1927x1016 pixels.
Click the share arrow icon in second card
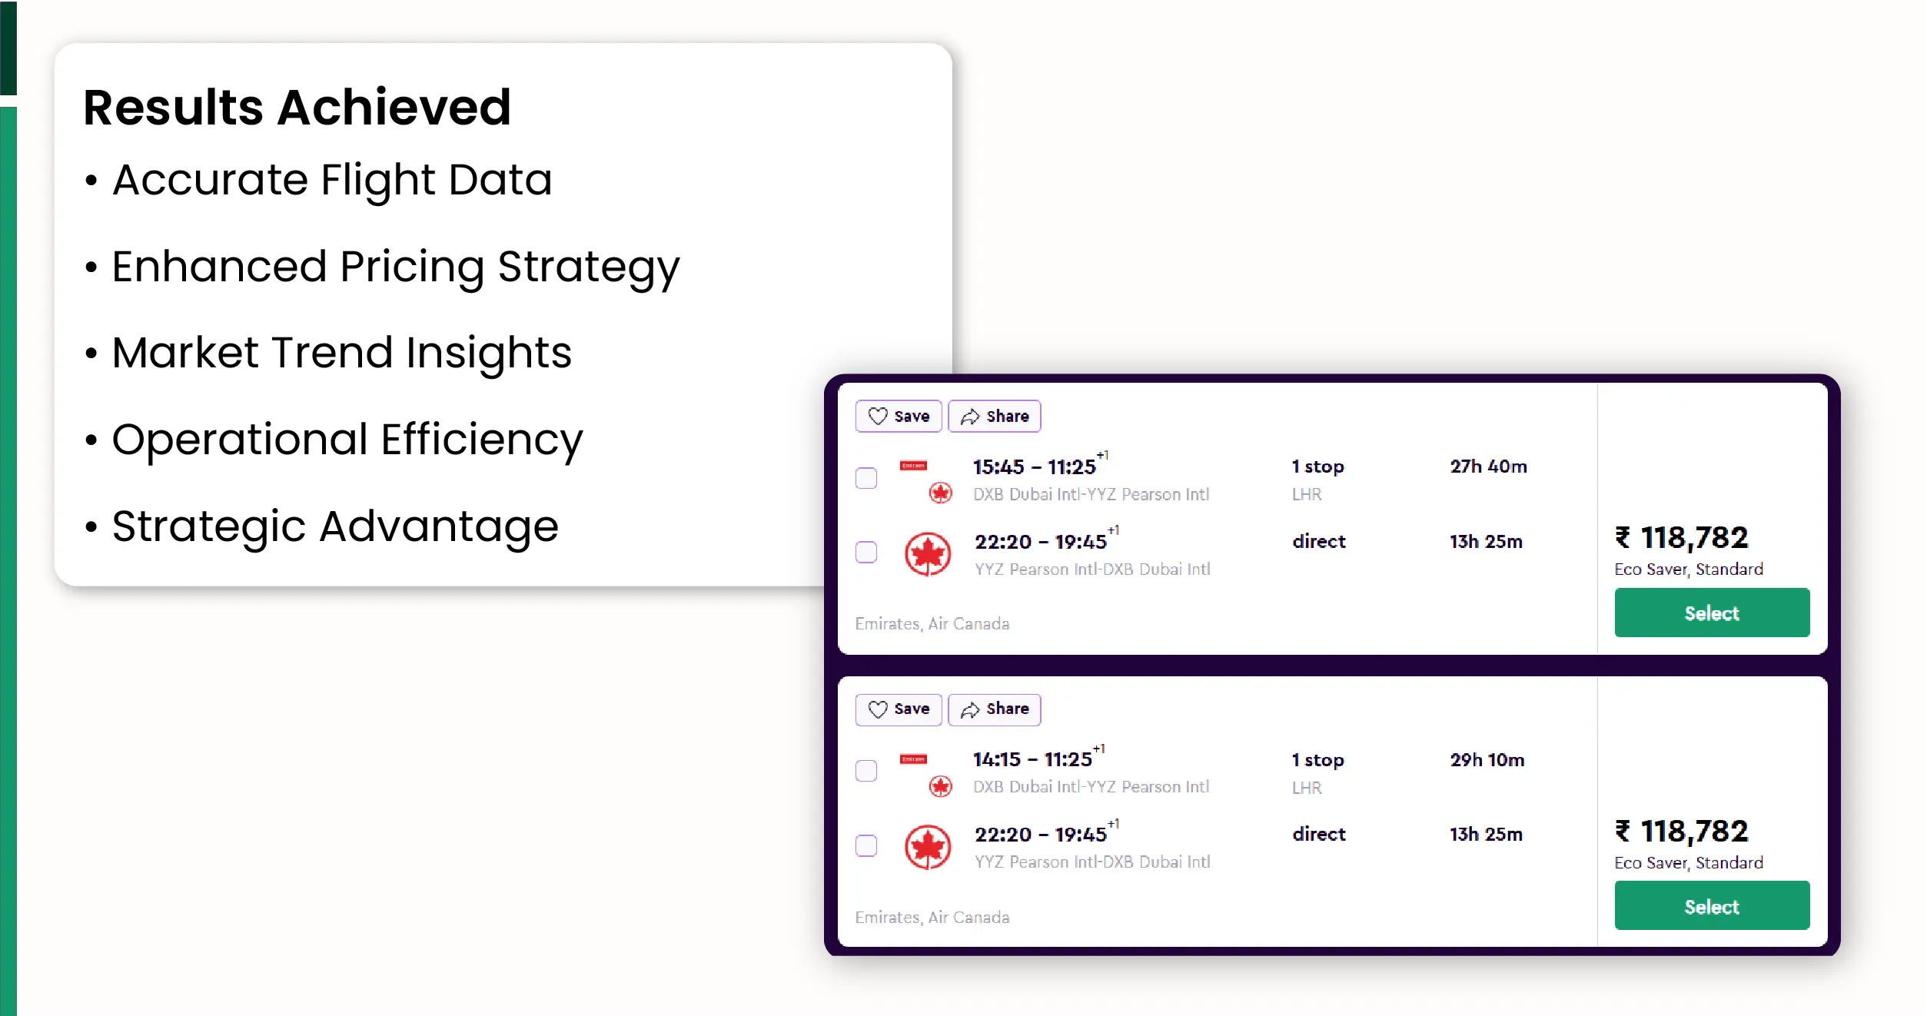(x=969, y=709)
